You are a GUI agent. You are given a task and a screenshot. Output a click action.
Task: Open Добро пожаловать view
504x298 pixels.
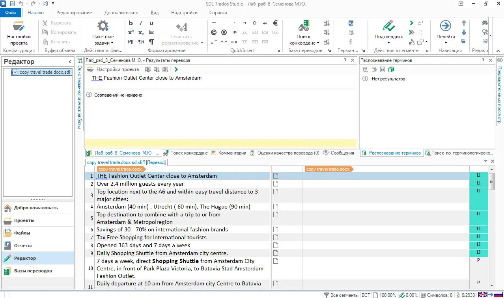click(x=37, y=208)
